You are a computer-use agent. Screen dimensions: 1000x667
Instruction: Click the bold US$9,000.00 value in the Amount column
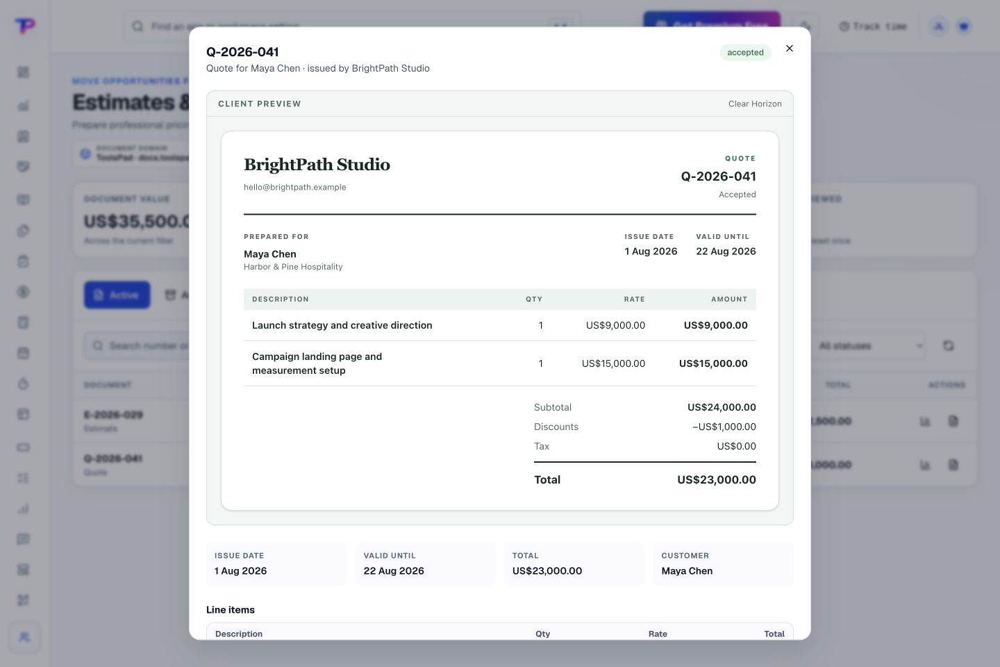716,325
